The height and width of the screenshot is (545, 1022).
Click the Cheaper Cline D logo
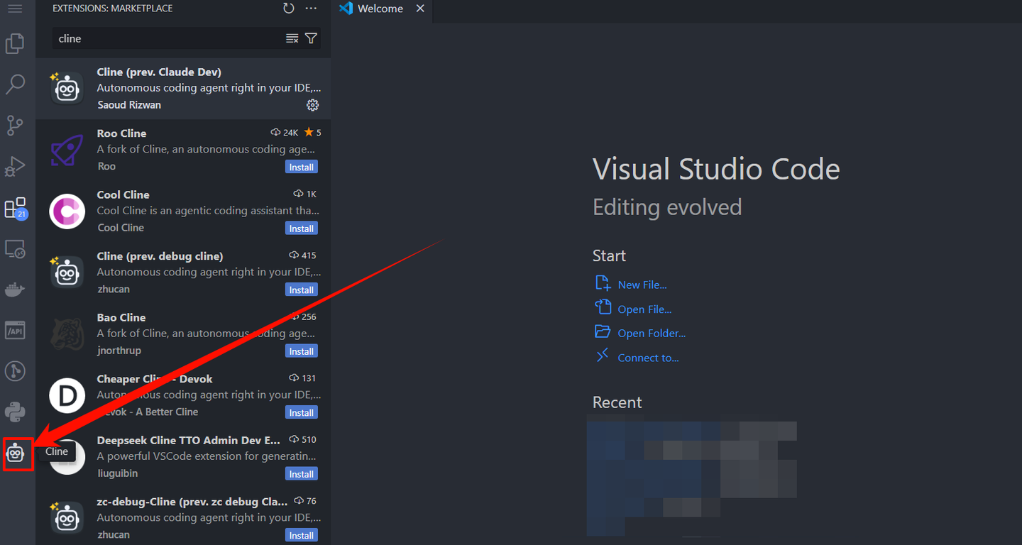click(67, 396)
